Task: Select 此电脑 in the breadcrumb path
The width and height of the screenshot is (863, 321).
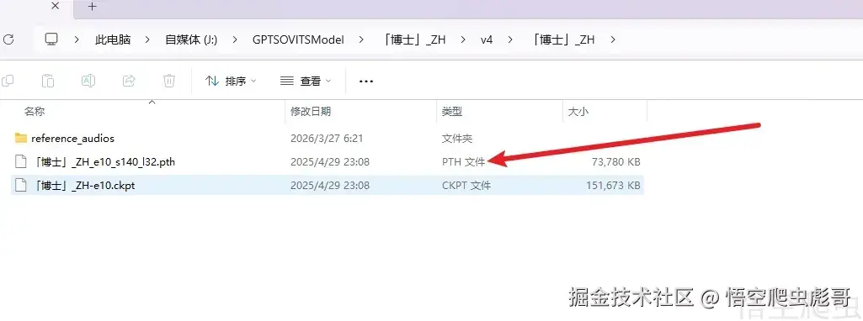Action: [x=113, y=39]
